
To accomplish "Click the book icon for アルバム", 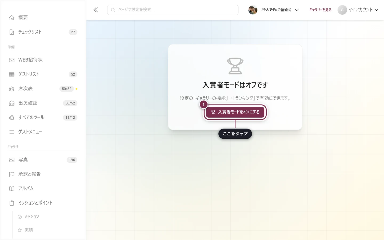I will 12,189.
